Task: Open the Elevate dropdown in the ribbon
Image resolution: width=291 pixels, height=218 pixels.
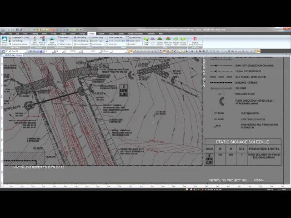Action: [x=131, y=45]
